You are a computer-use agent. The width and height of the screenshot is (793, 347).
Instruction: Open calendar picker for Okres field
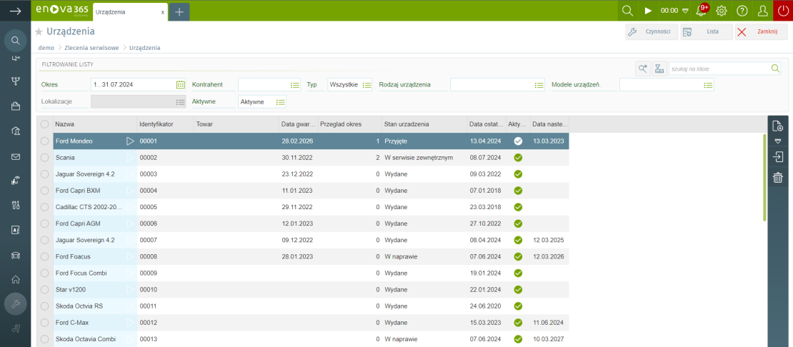181,85
